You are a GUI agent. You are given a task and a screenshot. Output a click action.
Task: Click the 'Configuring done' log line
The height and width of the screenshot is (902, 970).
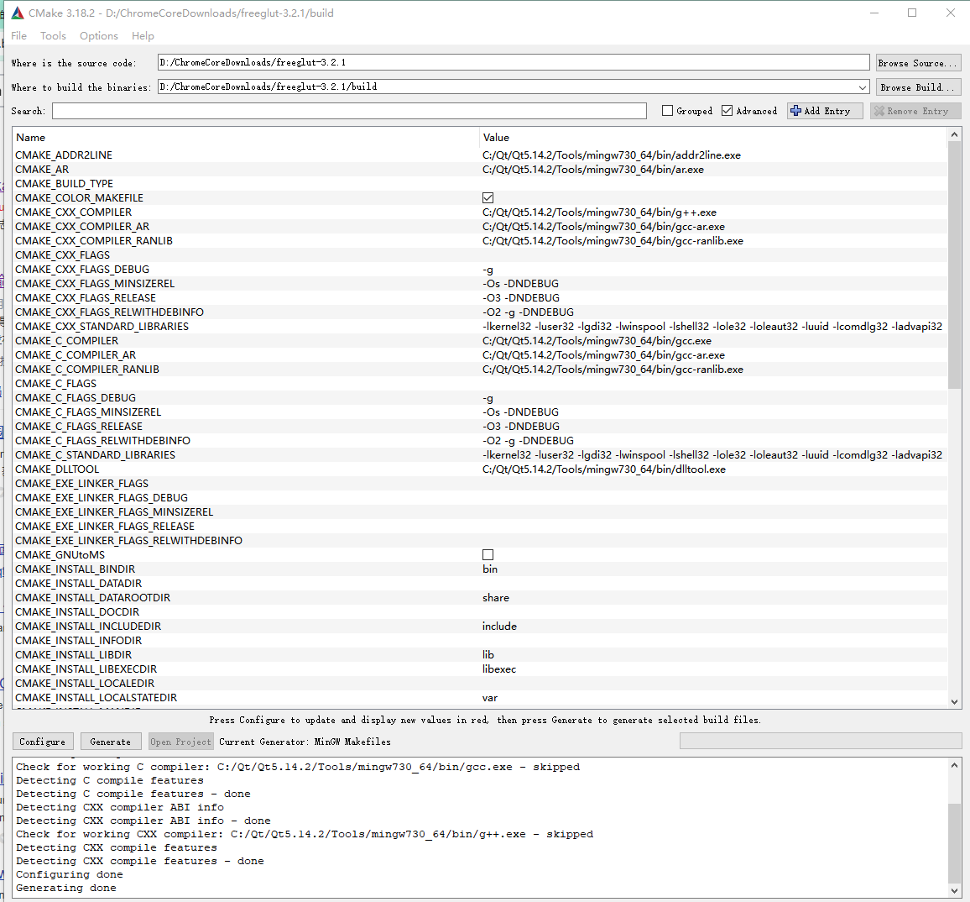[x=70, y=875]
